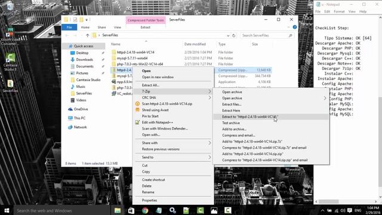Expand the 7-Zip submenu arrow
382x215 pixels.
tap(210, 91)
